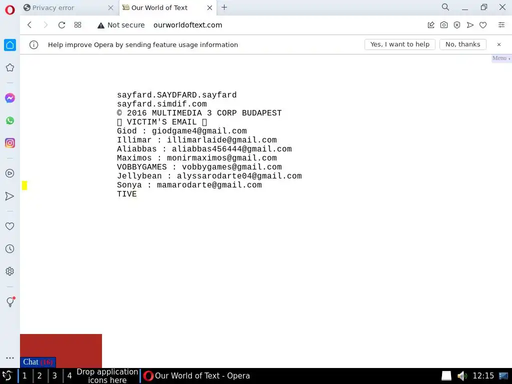Screen dimensions: 512x384
Task: Open Settings gear in sidebar
Action: coord(10,271)
